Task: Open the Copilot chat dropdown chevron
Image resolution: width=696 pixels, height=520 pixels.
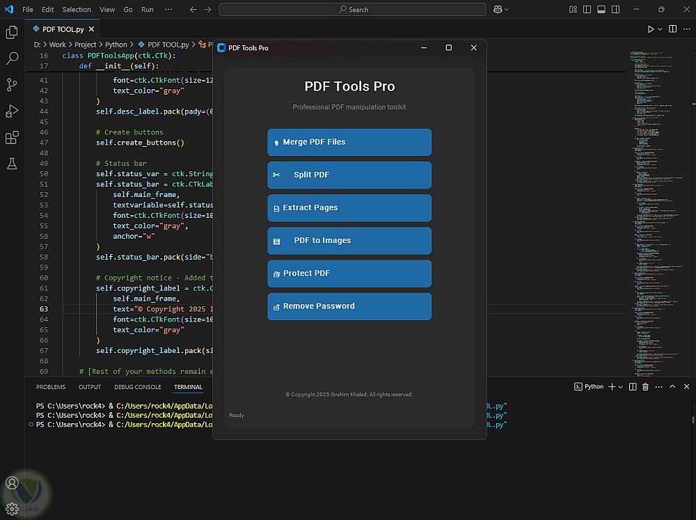Action: pos(507,10)
